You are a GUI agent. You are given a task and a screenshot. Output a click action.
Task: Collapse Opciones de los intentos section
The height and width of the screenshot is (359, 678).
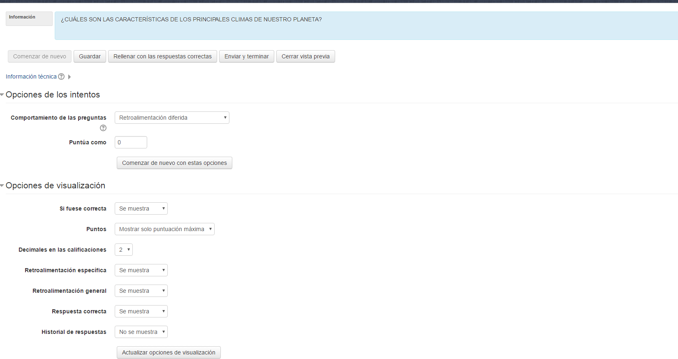pyautogui.click(x=2, y=95)
